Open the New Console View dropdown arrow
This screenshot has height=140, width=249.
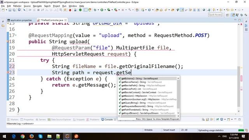(x=232, y=119)
